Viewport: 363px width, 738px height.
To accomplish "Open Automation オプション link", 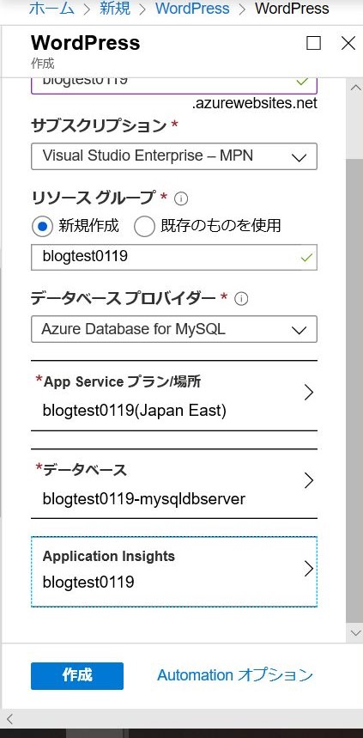I will click(x=235, y=675).
